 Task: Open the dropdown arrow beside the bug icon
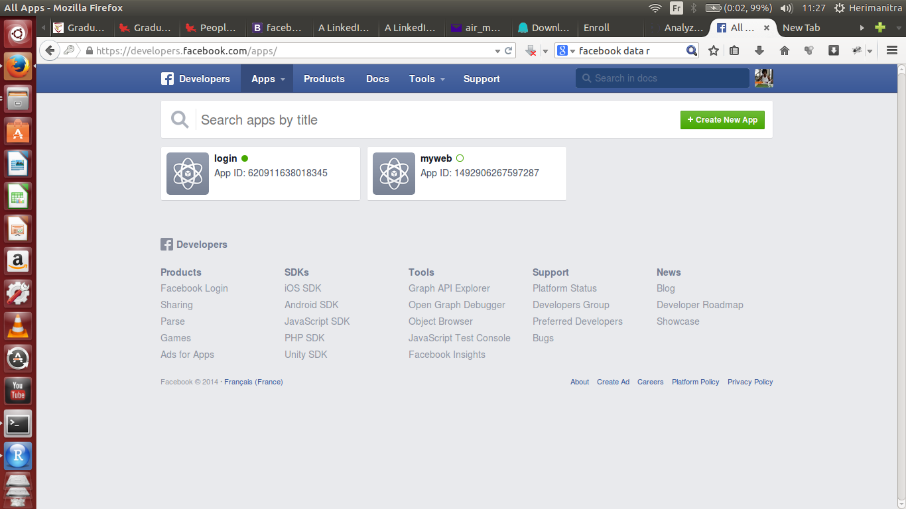click(870, 51)
